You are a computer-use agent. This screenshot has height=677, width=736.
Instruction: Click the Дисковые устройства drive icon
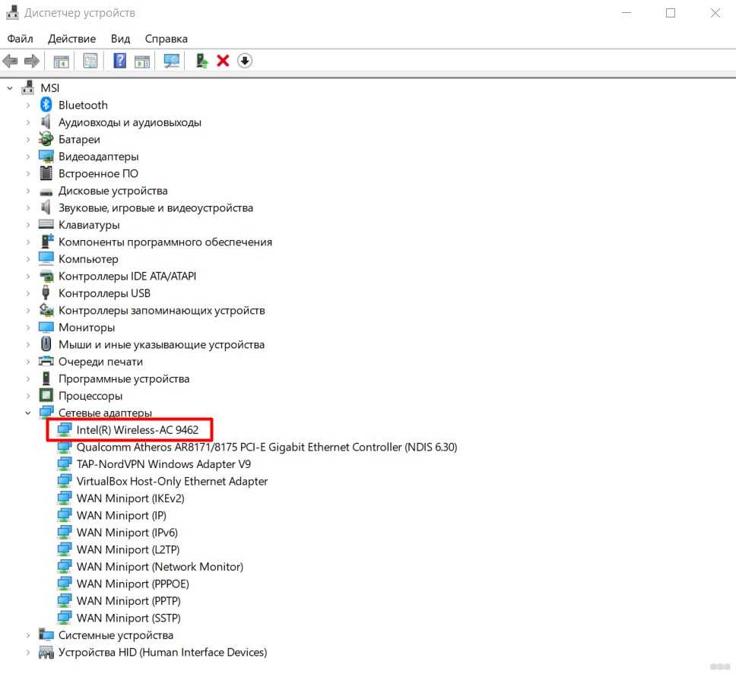[46, 192]
